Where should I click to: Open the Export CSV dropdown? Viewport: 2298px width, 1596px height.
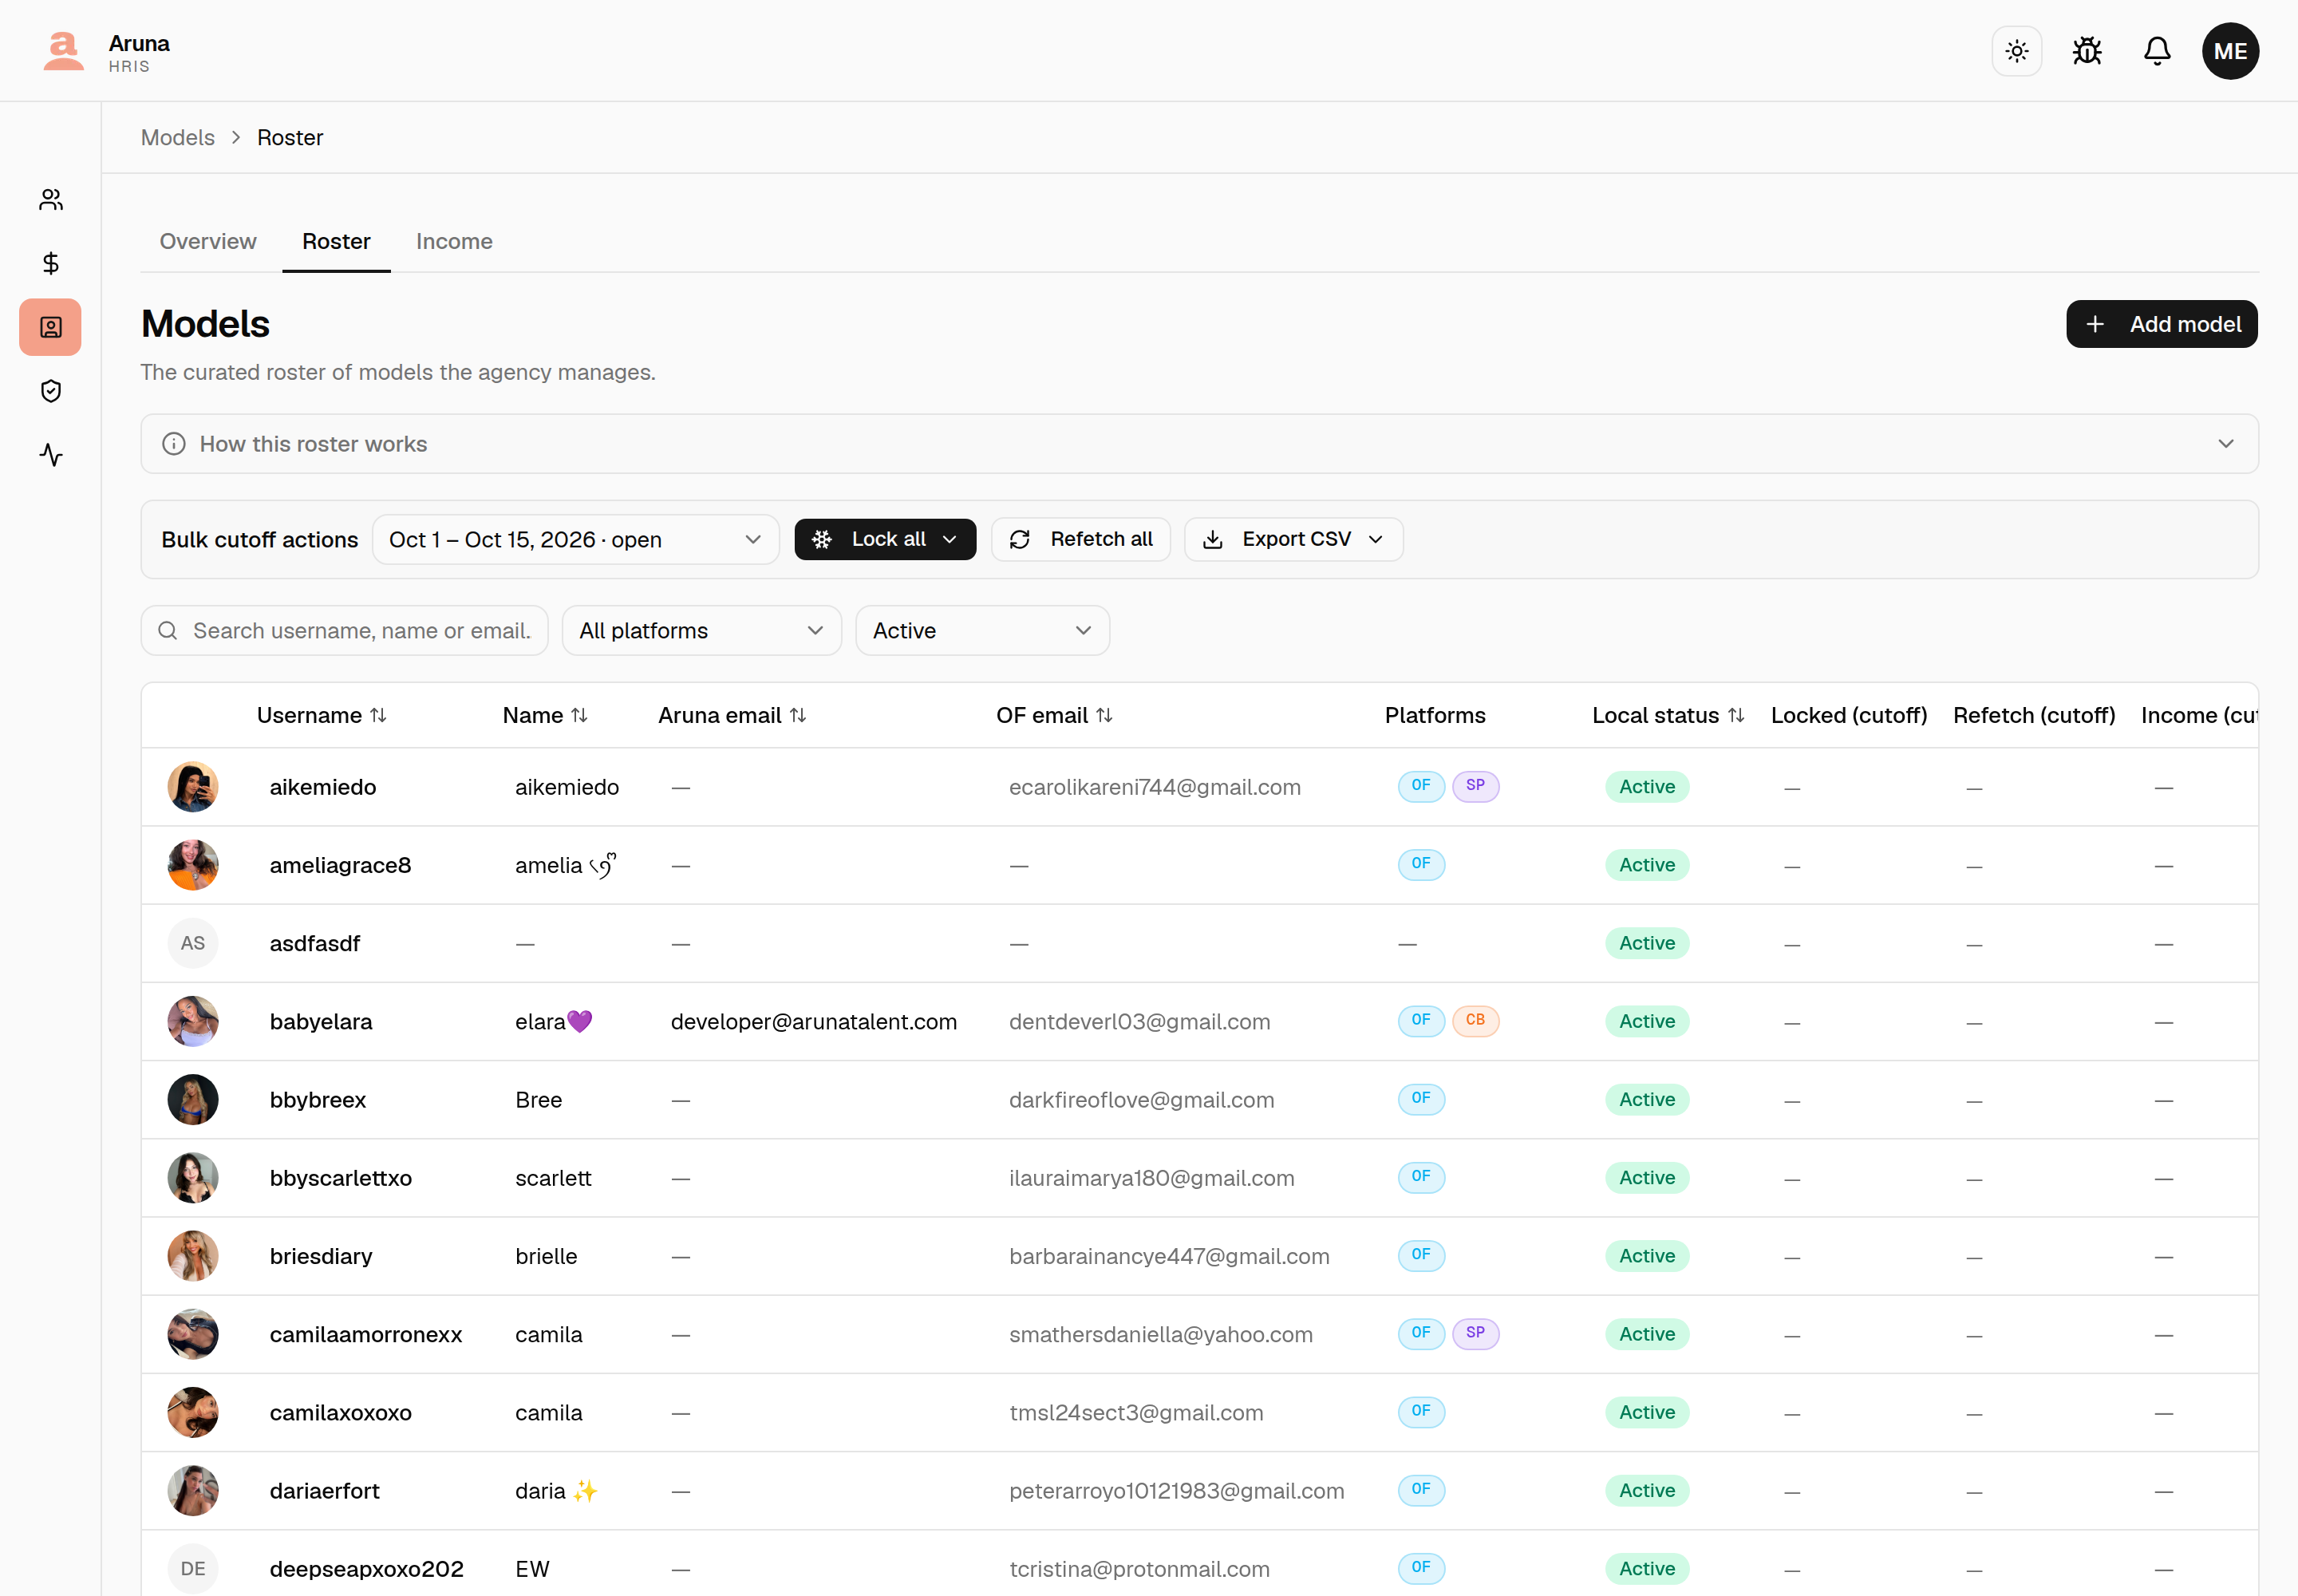[x=1293, y=540]
